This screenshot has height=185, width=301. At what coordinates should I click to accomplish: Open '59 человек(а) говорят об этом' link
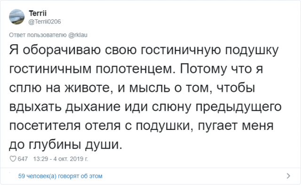60,176
